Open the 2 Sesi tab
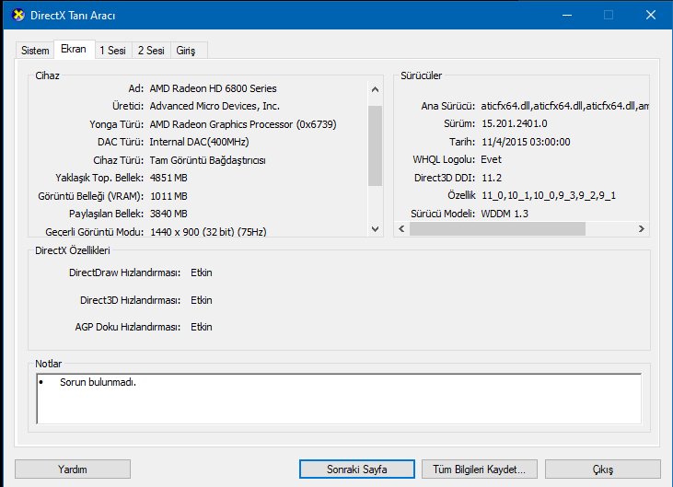 coord(151,51)
